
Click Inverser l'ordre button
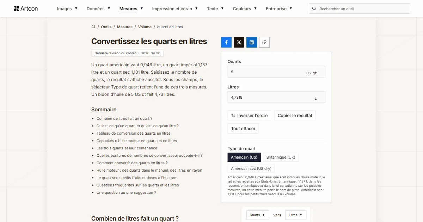point(249,116)
